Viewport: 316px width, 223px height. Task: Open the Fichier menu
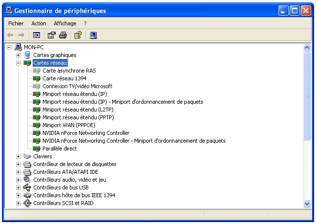point(16,23)
